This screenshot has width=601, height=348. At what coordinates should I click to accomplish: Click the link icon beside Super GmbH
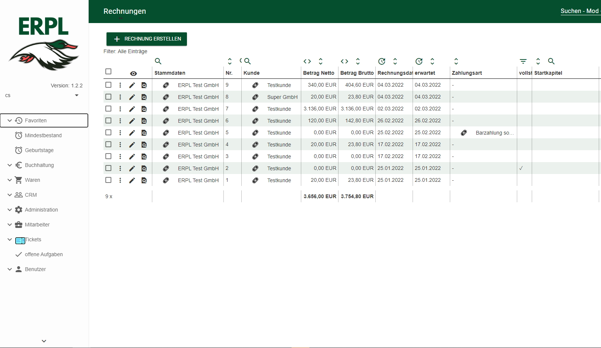click(255, 97)
